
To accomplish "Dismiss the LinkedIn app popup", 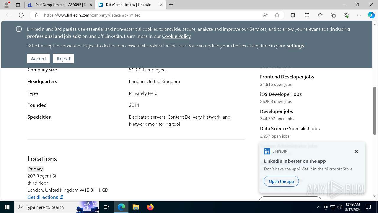I will click(356, 151).
